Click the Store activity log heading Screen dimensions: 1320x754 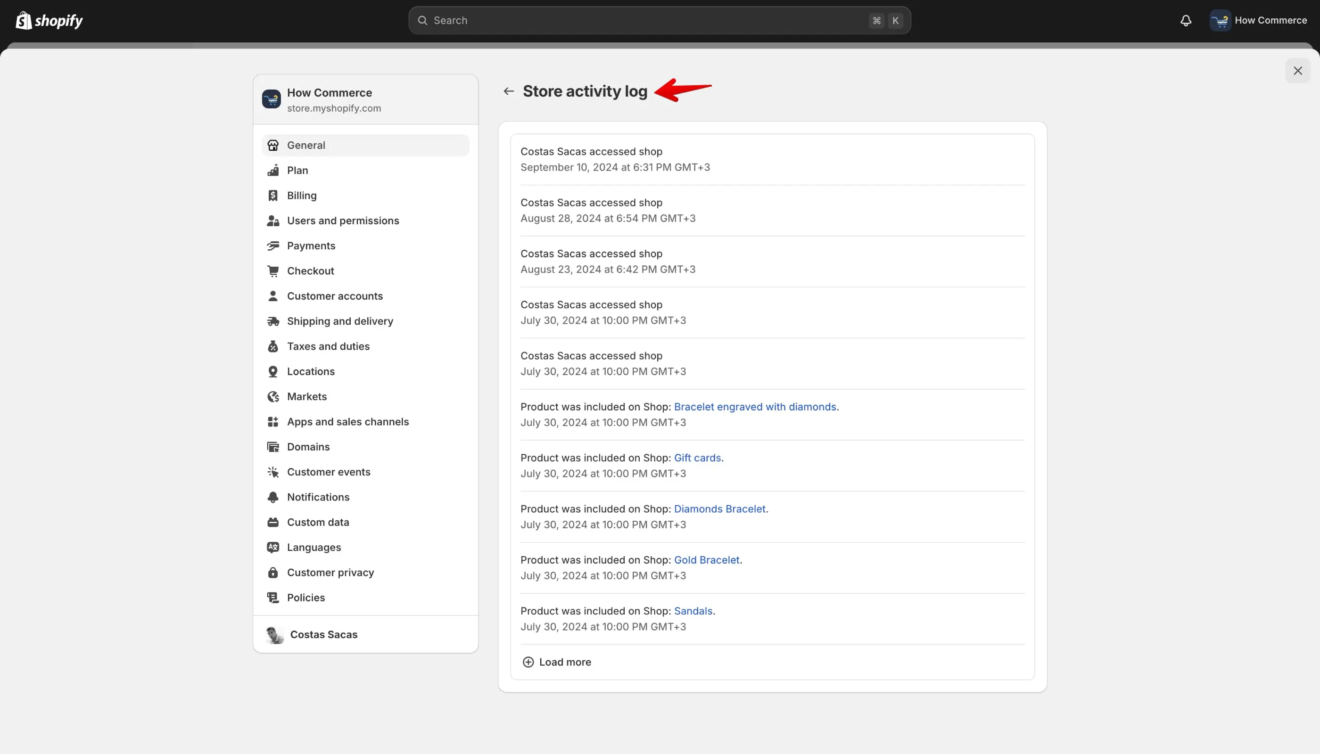pos(585,91)
